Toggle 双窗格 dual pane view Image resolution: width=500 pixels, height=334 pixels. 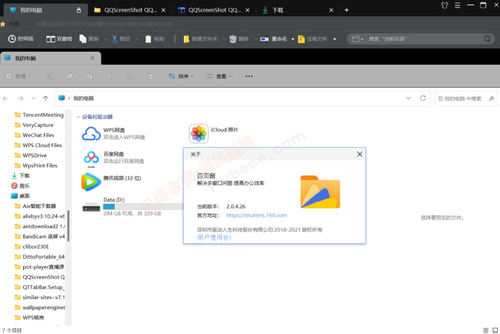[59, 38]
